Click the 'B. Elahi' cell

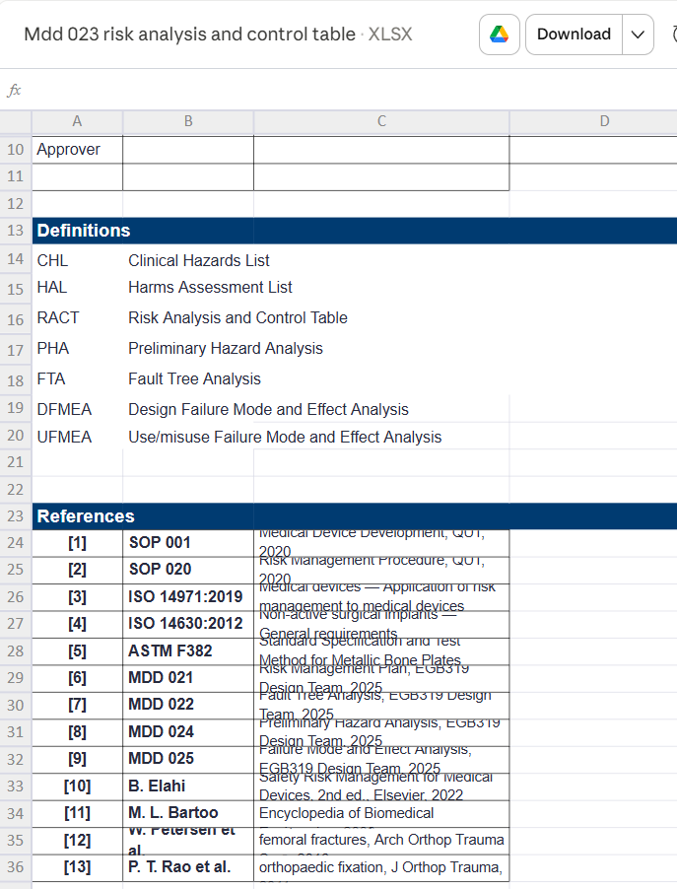[188, 786]
